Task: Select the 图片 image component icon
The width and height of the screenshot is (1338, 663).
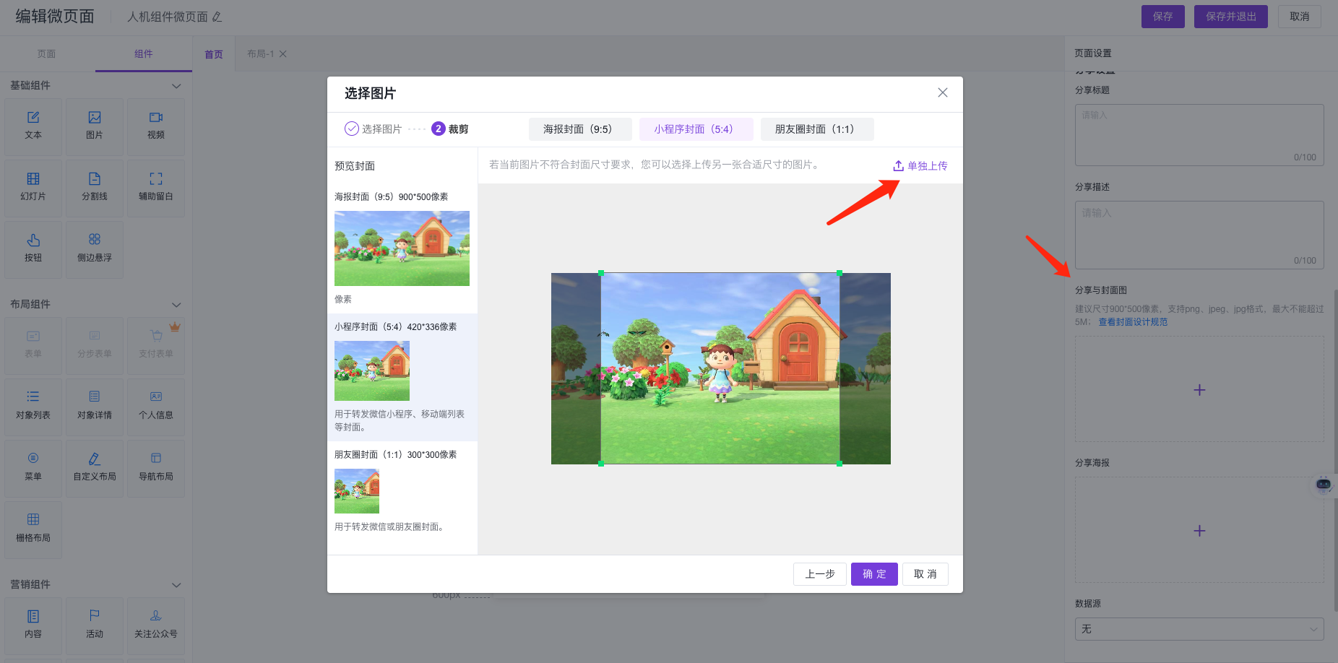Action: 95,117
